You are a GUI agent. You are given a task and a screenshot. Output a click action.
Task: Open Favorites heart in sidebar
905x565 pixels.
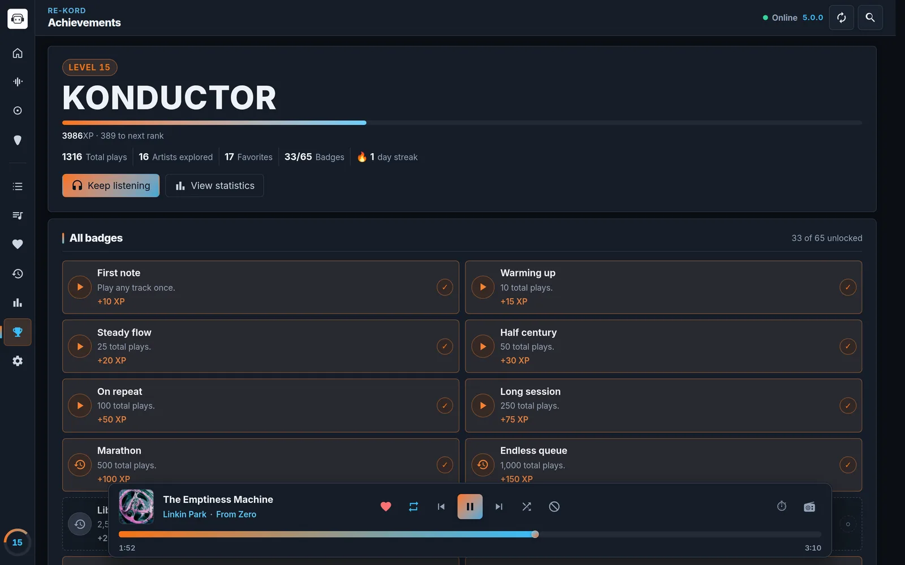pyautogui.click(x=18, y=244)
